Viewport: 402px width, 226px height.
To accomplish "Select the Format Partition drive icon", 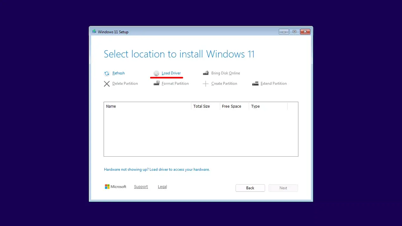I will pos(156,83).
